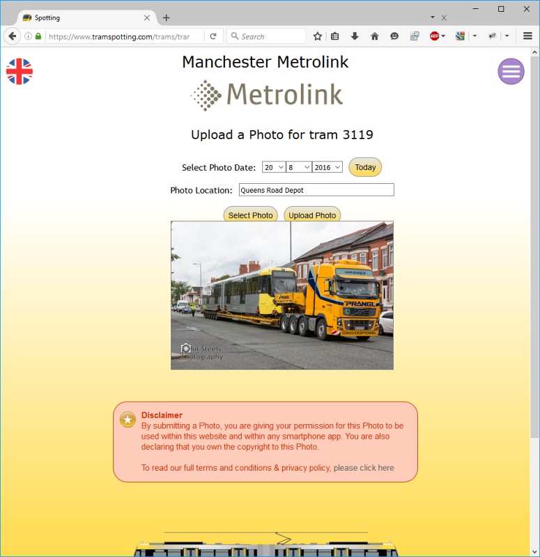540x557 pixels.
Task: Click the Photo Location field with Queens Road Depot
Action: [x=316, y=189]
